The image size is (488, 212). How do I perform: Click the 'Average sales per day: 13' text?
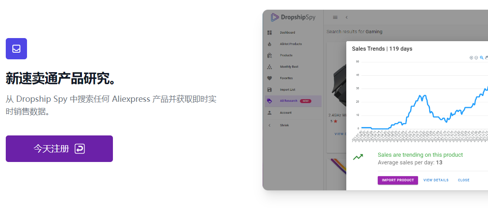coord(410,162)
